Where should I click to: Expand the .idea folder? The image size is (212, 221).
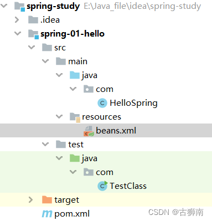tap(17, 20)
